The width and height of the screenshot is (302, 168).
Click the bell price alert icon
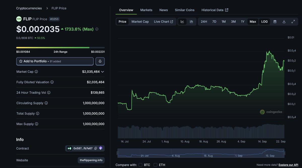(x=100, y=61)
